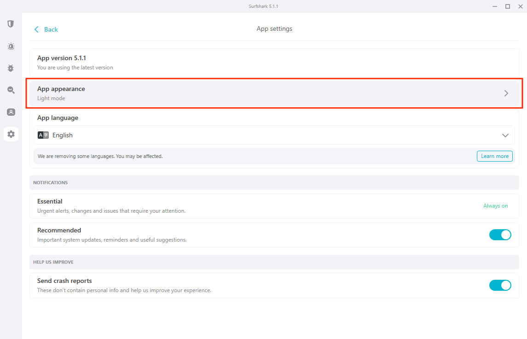Open the VPN shield icon in sidebar

coord(11,24)
